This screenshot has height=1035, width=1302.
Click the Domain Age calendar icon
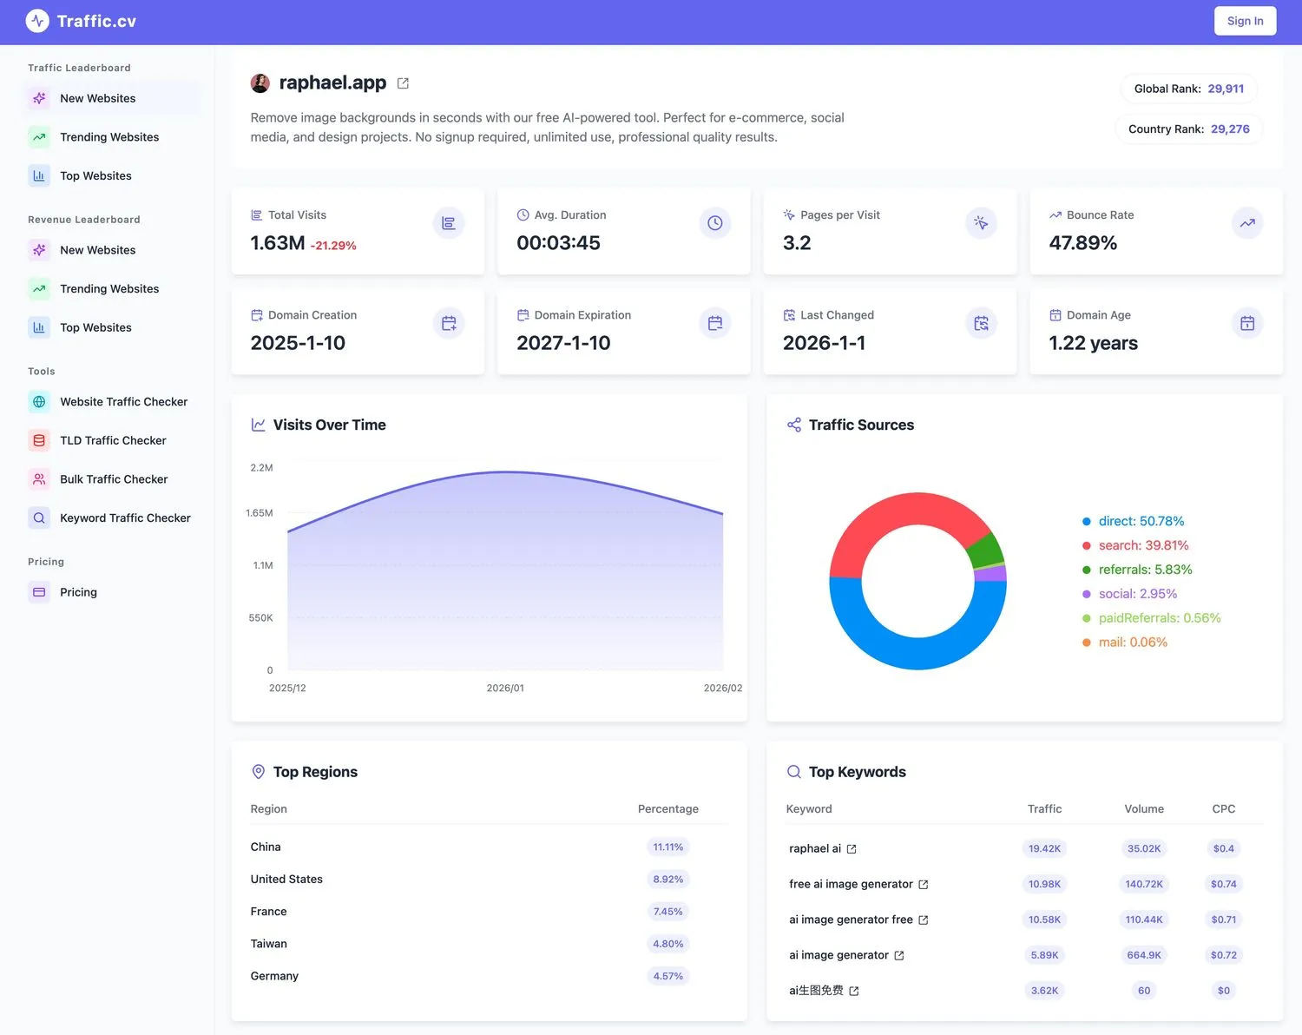point(1247,323)
